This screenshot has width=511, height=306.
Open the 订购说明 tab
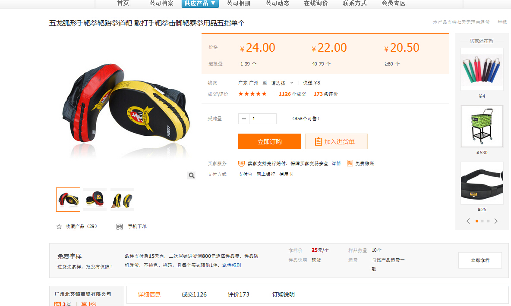284,295
